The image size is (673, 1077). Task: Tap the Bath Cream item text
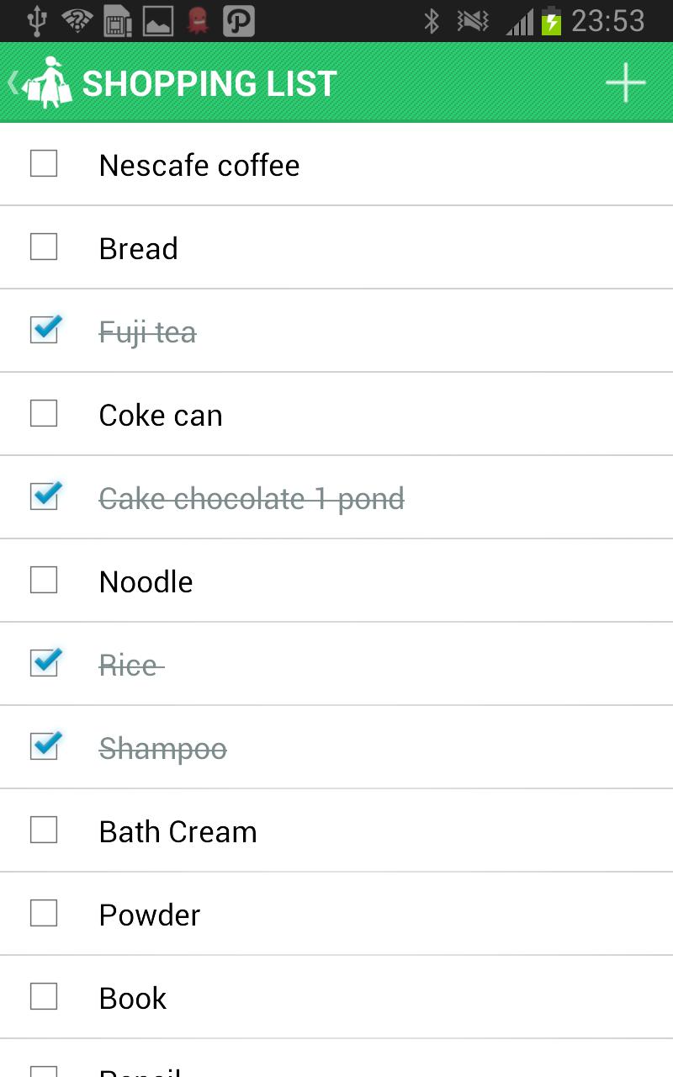click(178, 831)
